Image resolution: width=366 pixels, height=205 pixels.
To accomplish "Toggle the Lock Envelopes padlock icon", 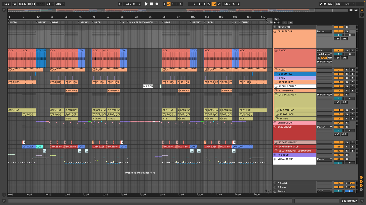I will [291, 23].
